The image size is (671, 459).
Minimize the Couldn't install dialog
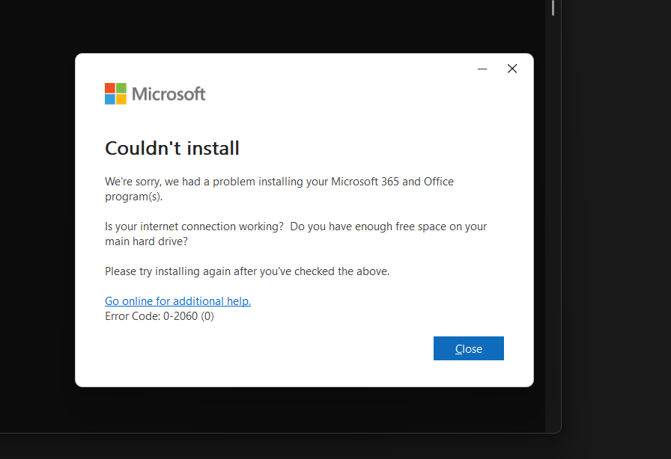[x=482, y=69]
